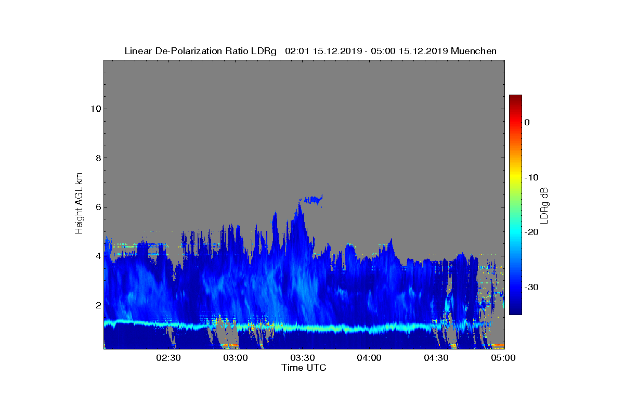The height and width of the screenshot is (416, 624).
Task: Click the plot title Linear De-Polarization Ratio LDRg
Action: coord(201,51)
